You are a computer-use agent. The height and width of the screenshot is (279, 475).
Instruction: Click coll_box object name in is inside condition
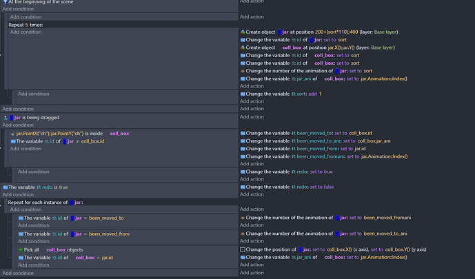[x=119, y=134]
